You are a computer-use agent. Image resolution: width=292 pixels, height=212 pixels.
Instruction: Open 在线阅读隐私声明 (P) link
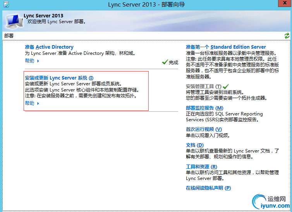[x=208, y=188]
